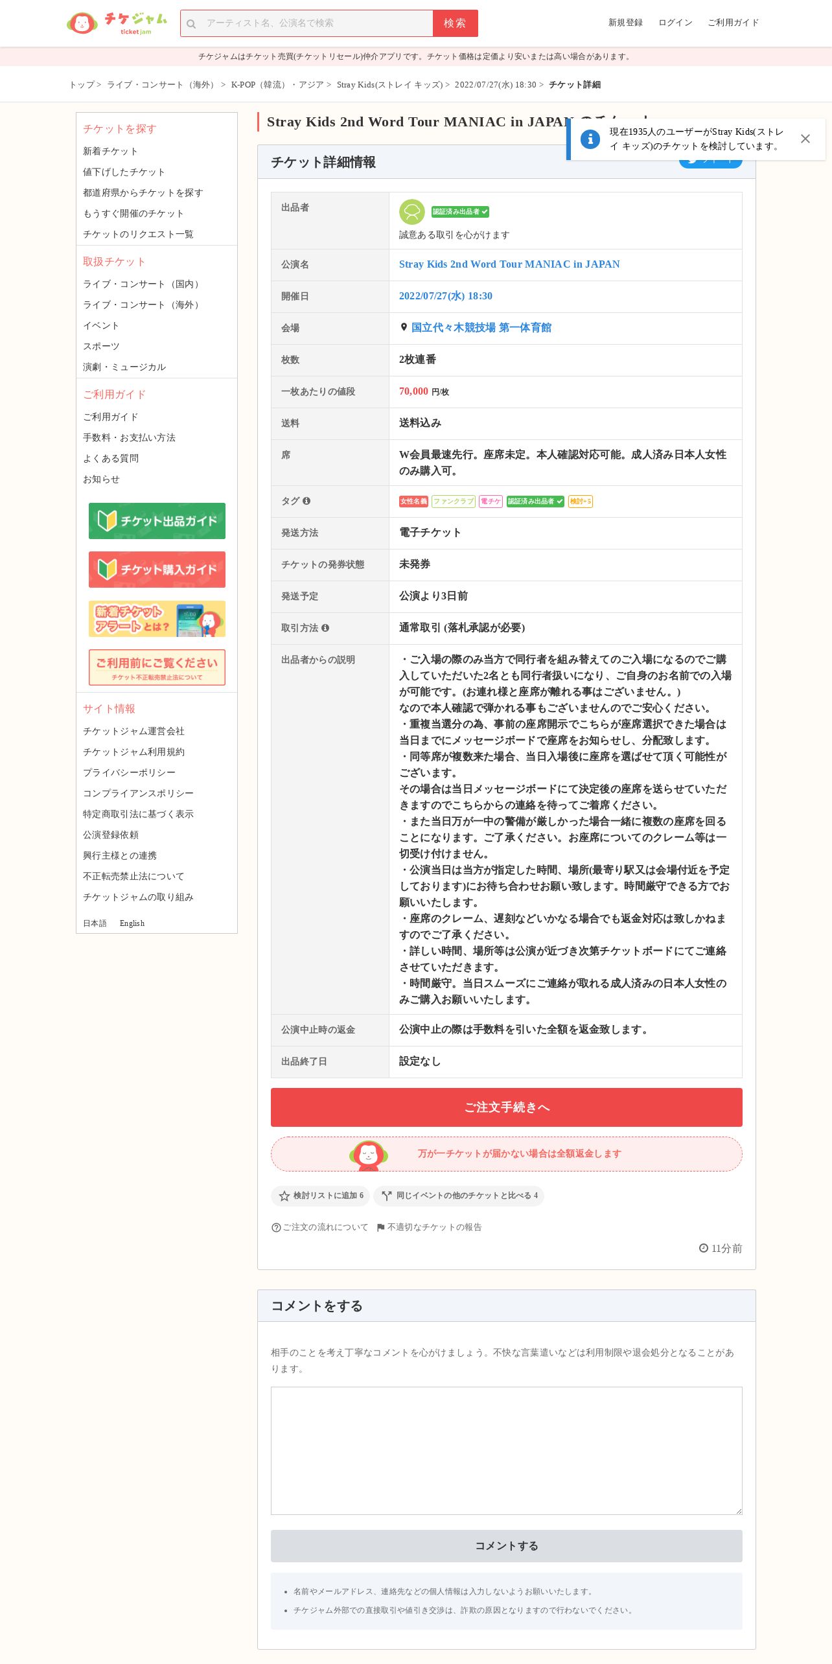Click the search magnifier icon in search box
The height and width of the screenshot is (1664, 832).
(191, 24)
